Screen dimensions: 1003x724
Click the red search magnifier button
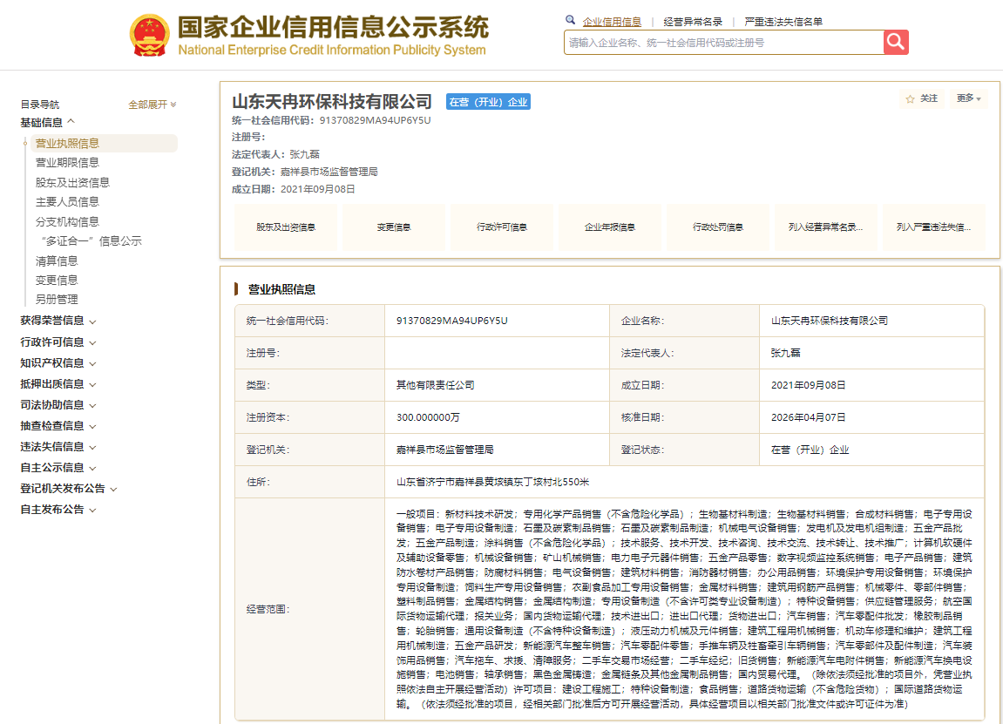click(x=896, y=42)
